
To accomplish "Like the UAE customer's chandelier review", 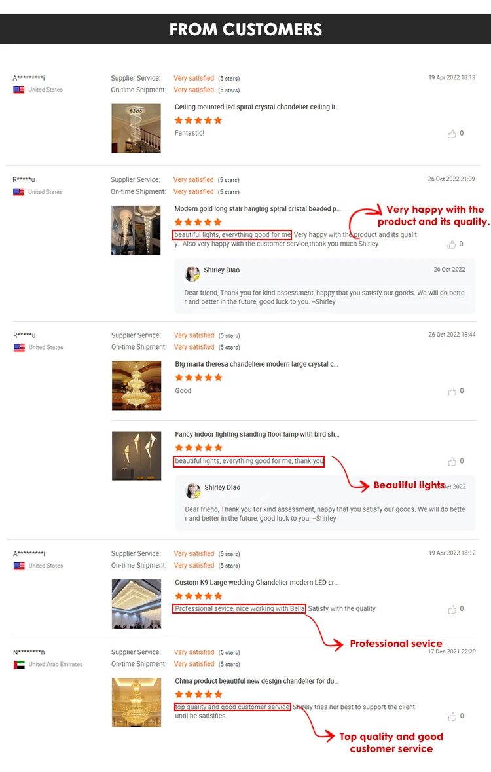I will coord(452,717).
